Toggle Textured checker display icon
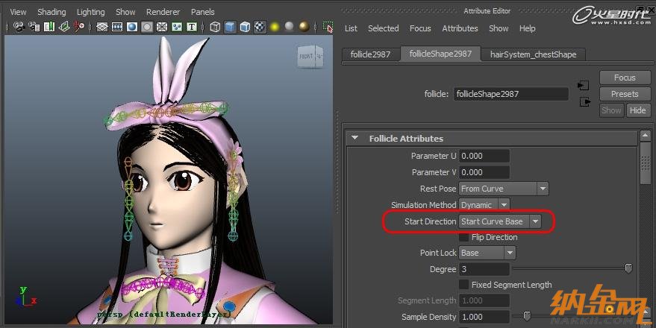Image resolution: width=656 pixels, height=328 pixels. coord(260,27)
